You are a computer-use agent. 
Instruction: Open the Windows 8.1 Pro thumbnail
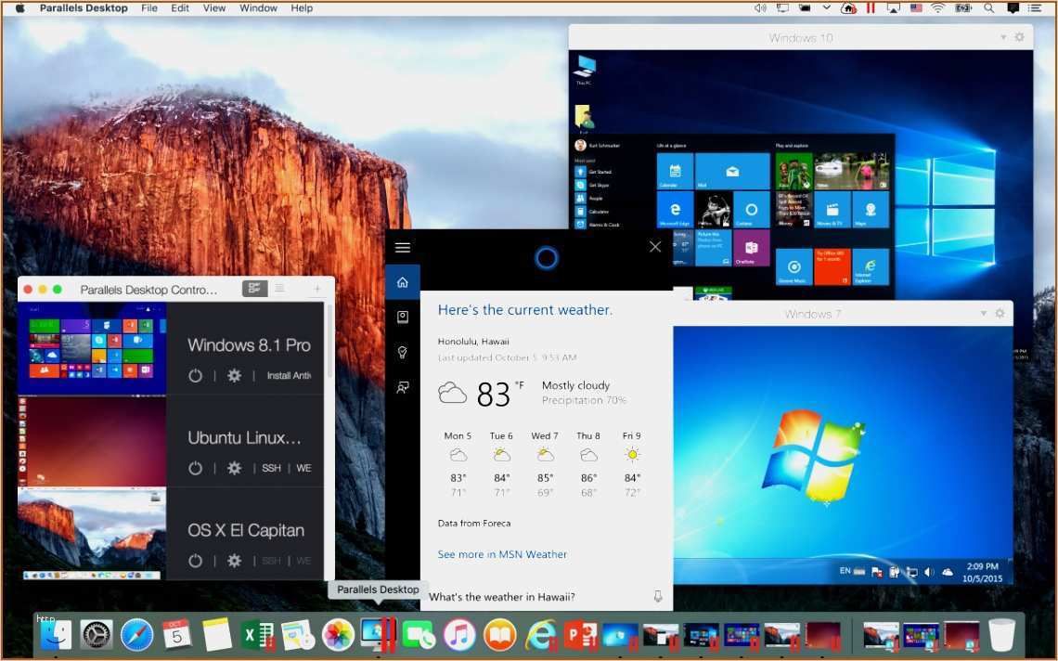(x=92, y=349)
